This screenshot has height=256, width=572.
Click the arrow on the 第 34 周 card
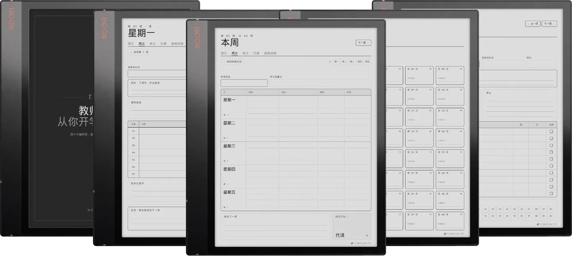(429, 194)
